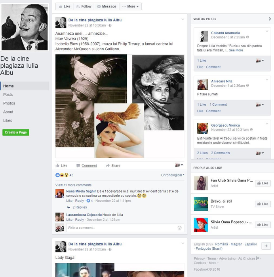Open Posts in the page sidebar
This screenshot has width=274, height=277.
point(8,95)
